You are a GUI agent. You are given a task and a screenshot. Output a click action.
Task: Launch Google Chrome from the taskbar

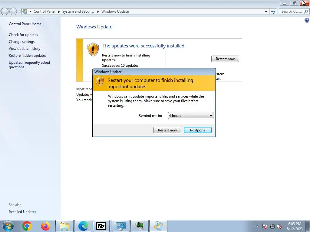click(27, 226)
